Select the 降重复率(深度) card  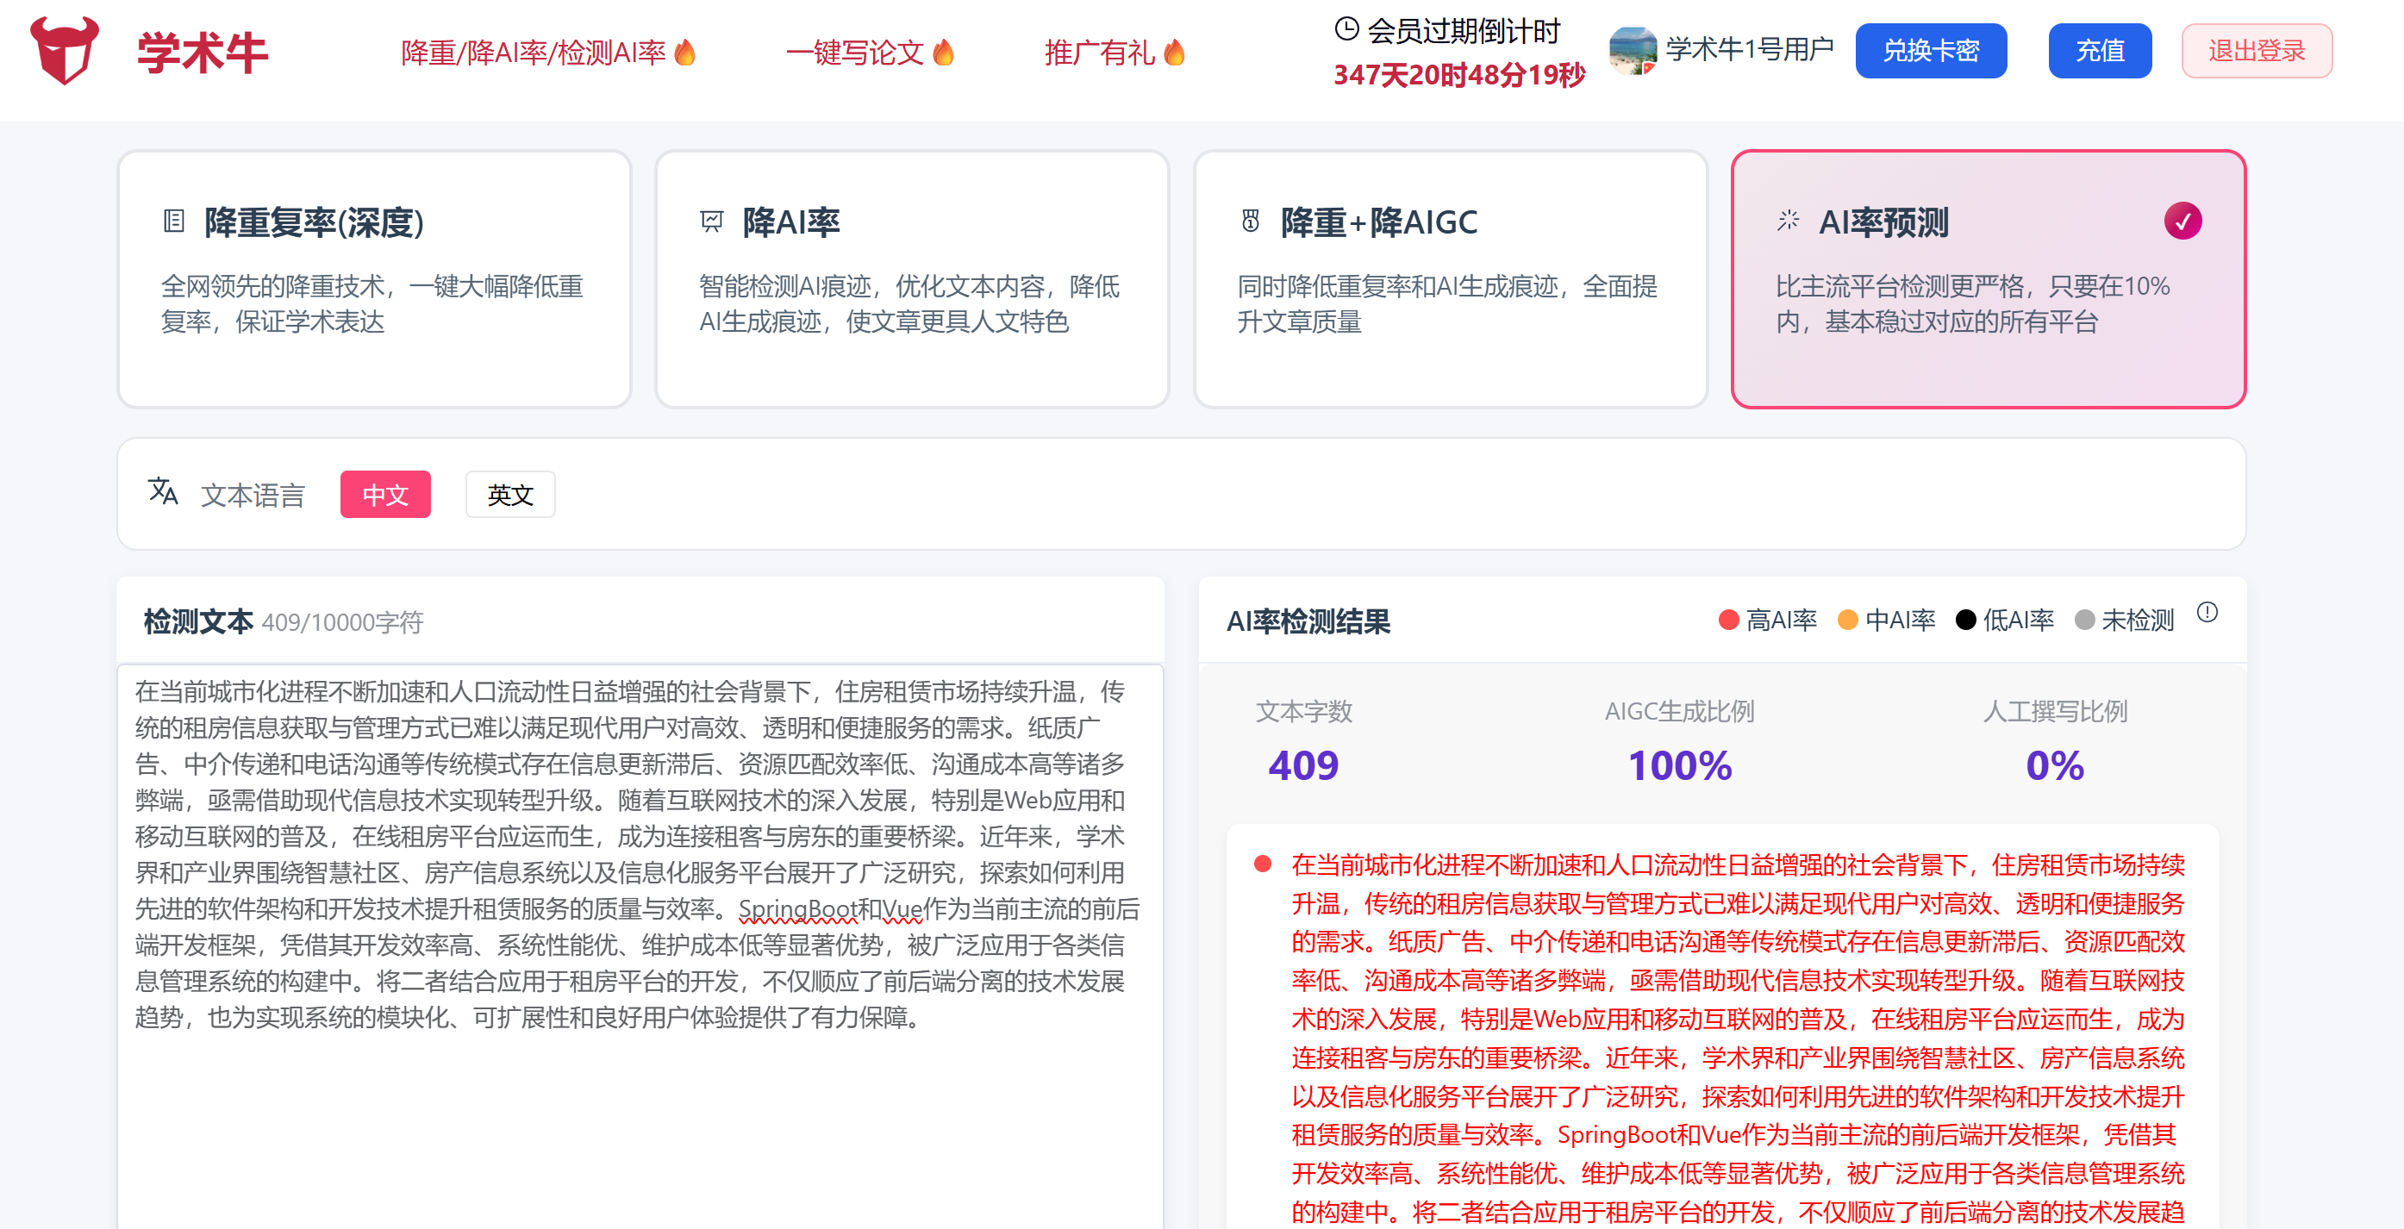coord(374,279)
